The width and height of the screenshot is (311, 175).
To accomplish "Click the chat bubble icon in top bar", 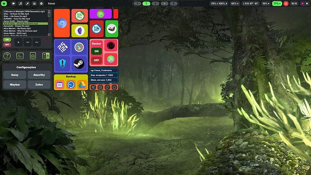I will (x=13, y=3).
